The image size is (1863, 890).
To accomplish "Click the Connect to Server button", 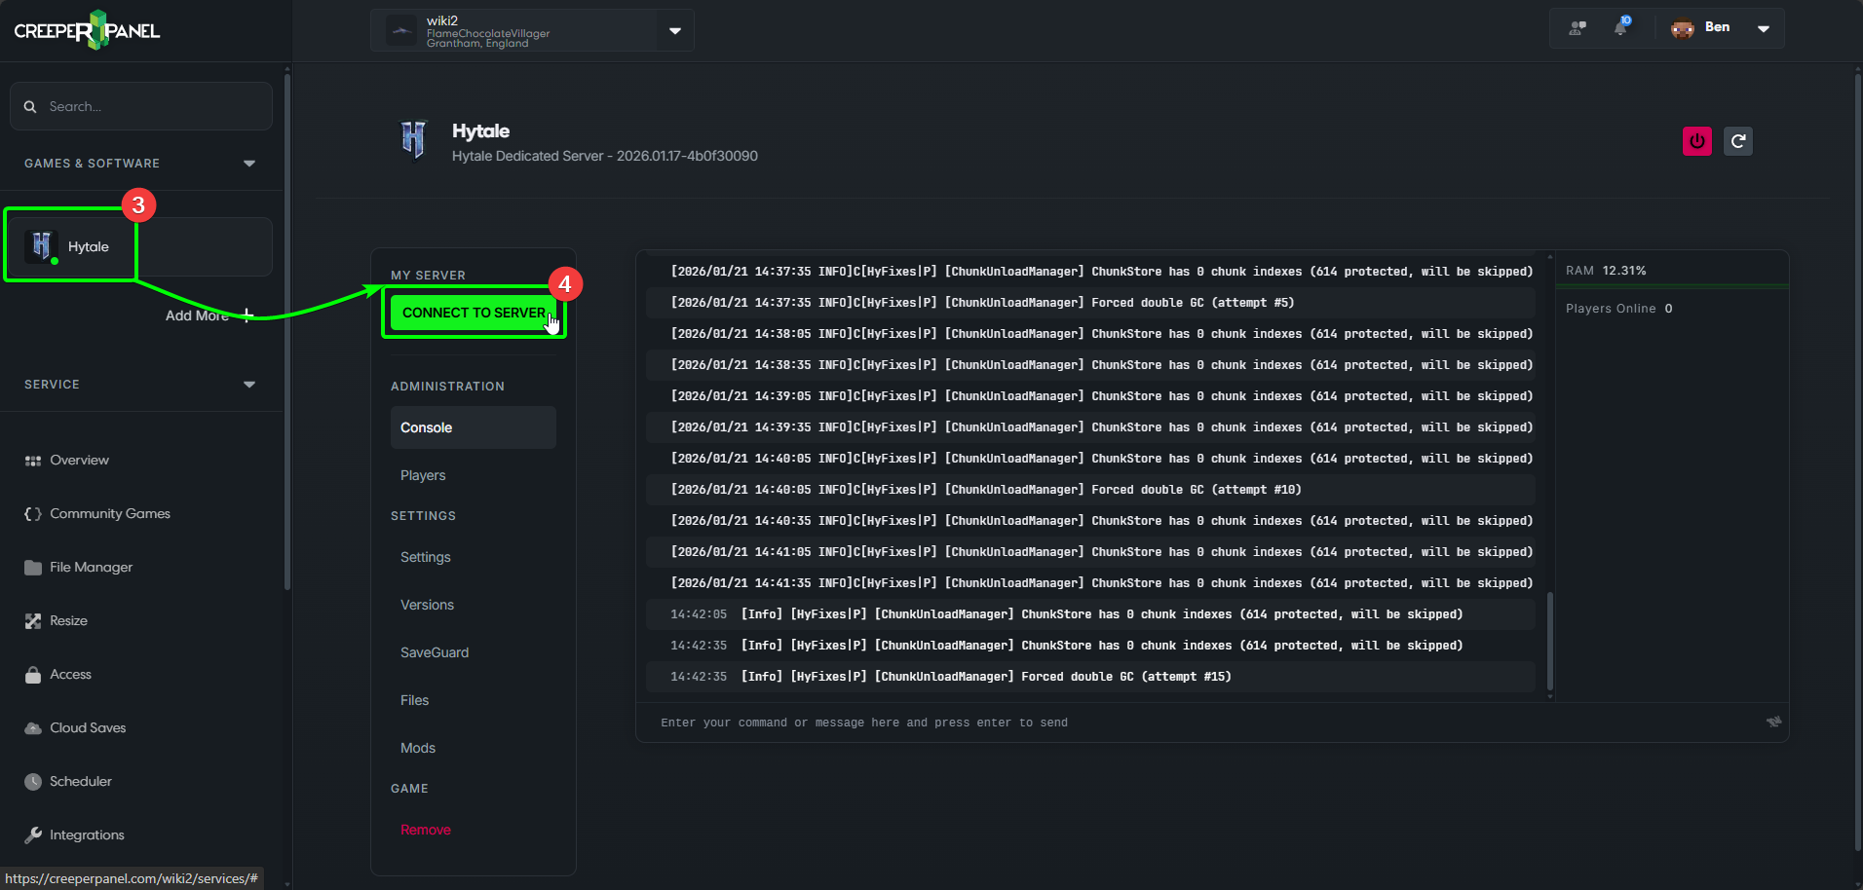I will click(474, 313).
